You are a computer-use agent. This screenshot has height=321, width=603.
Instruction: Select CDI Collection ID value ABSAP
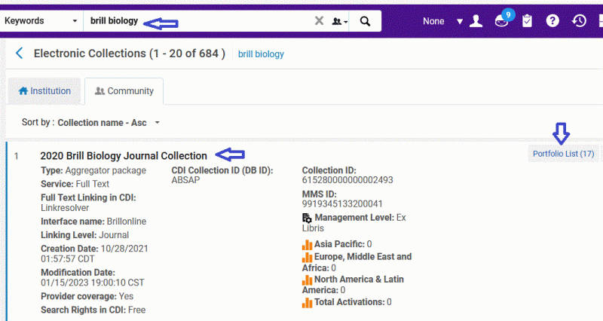[185, 180]
